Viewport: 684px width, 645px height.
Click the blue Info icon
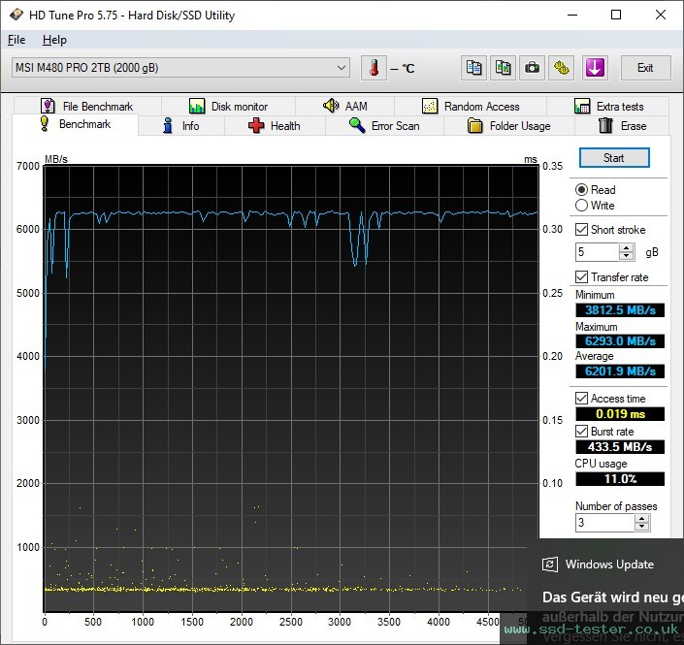(168, 125)
